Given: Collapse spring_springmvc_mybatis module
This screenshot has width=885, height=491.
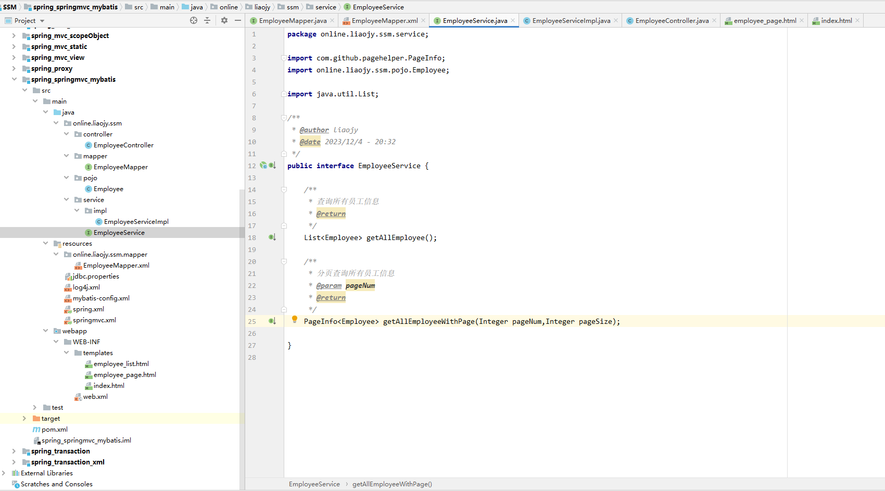Looking at the screenshot, I should pyautogui.click(x=14, y=79).
